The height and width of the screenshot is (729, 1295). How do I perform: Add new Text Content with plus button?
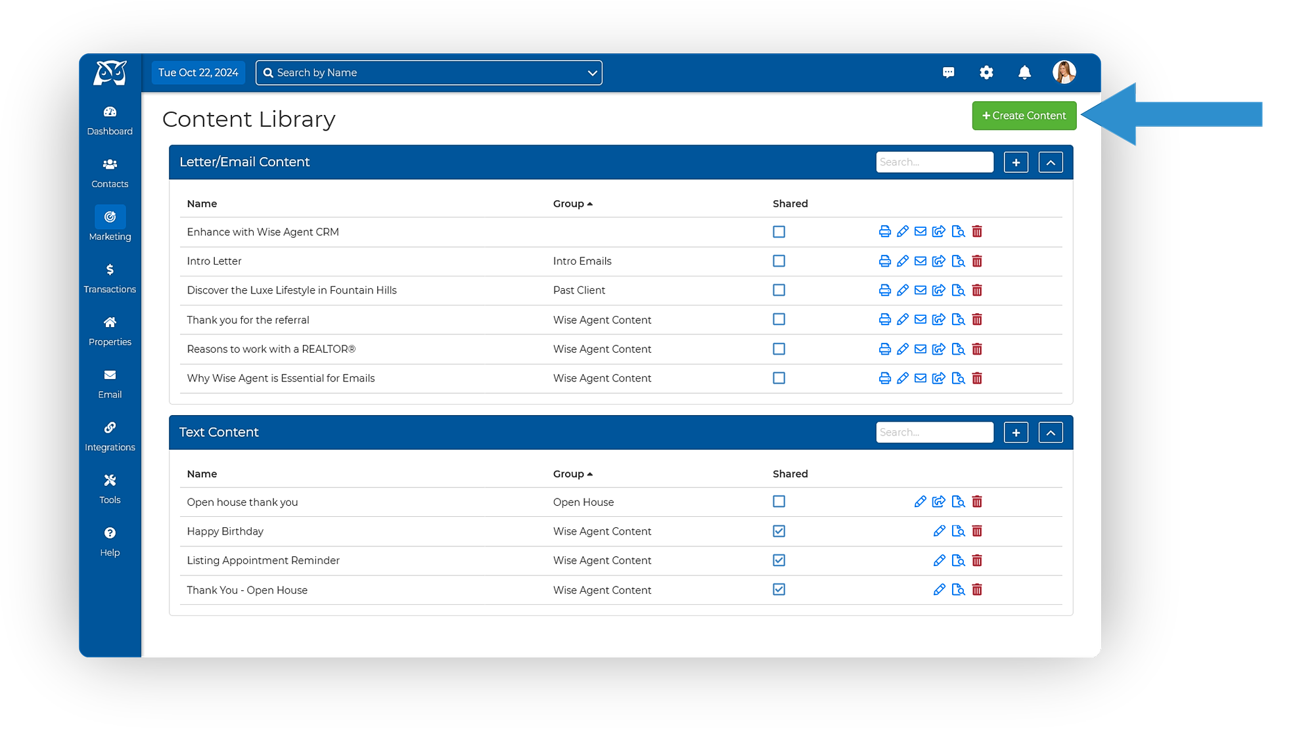[1016, 433]
